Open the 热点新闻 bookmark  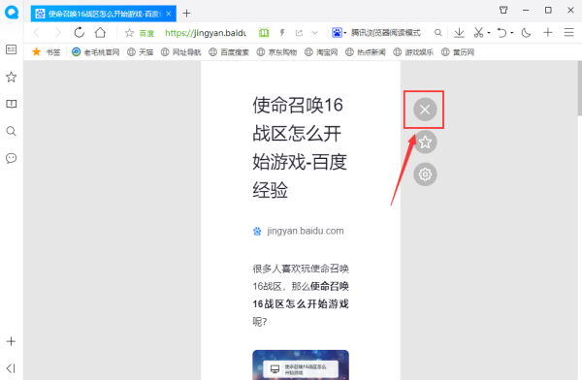[366, 52]
